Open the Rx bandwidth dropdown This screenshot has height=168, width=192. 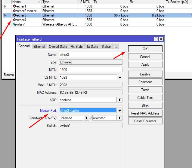(x=86, y=118)
